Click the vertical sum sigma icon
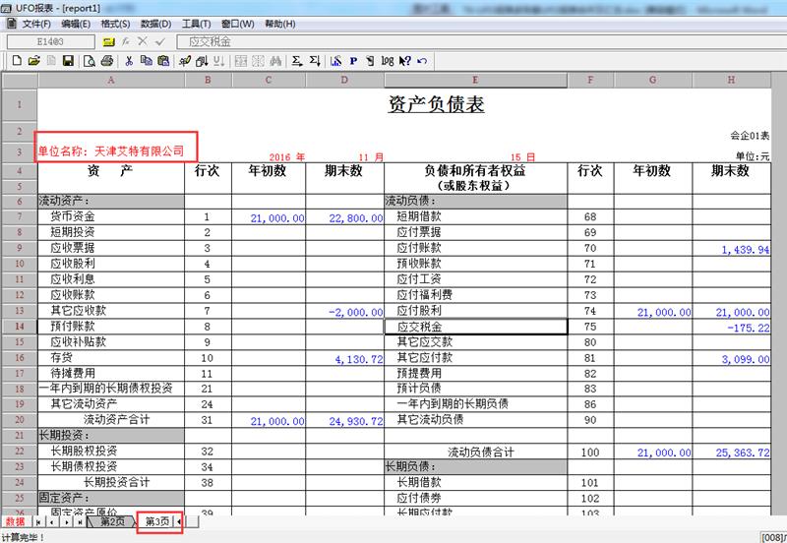This screenshot has width=787, height=543. (315, 61)
